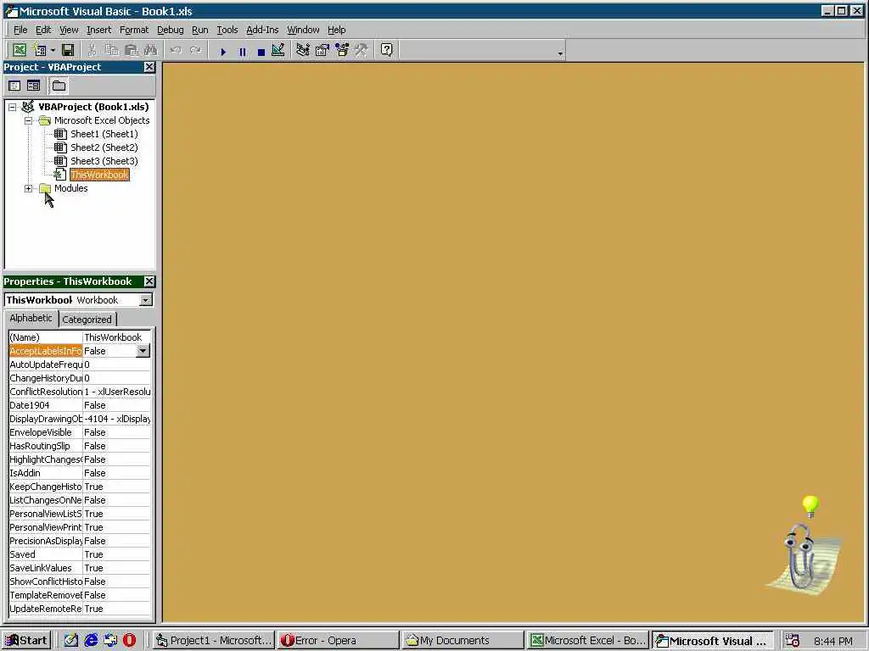The width and height of the screenshot is (869, 651).
Task: Open Object Browser toolbar icon
Action: (x=342, y=50)
